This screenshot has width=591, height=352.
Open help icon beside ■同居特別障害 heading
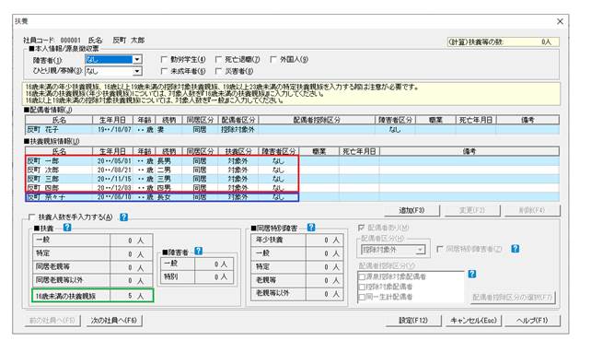point(311,227)
